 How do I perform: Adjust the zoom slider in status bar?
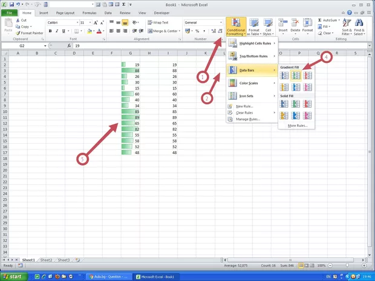pyautogui.click(x=352, y=265)
